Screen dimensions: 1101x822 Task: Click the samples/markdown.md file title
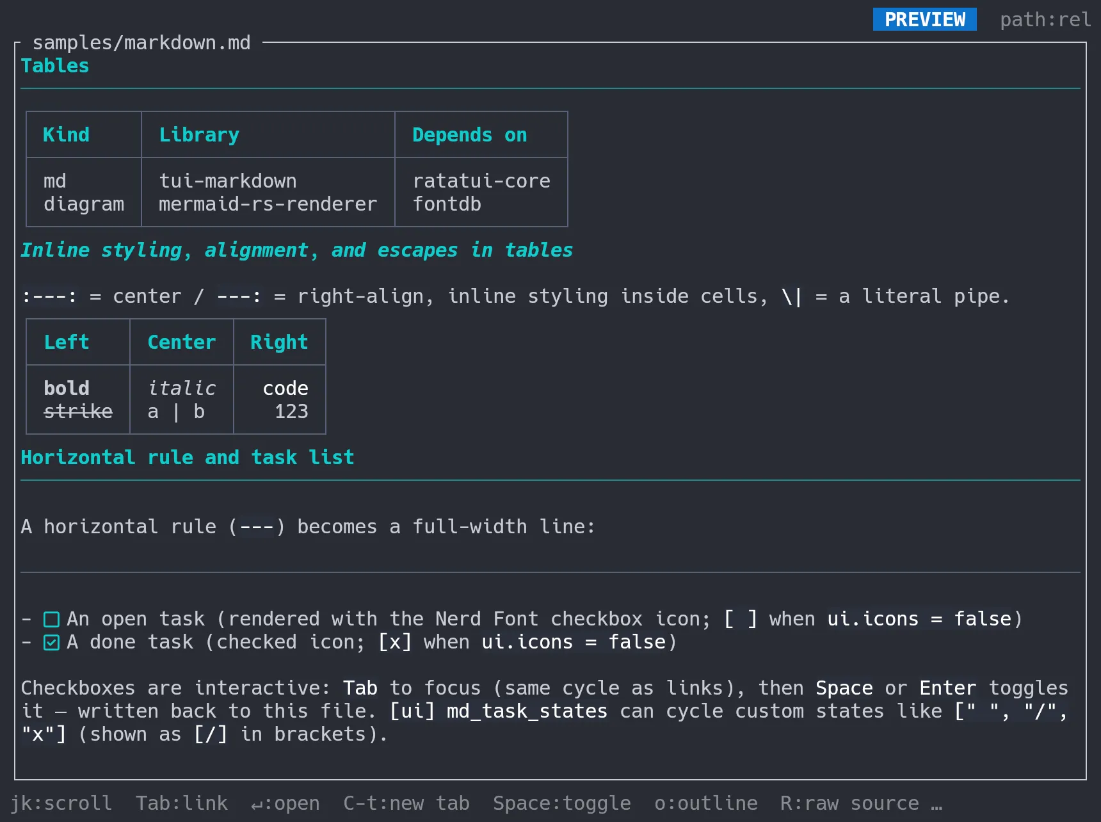pyautogui.click(x=141, y=42)
